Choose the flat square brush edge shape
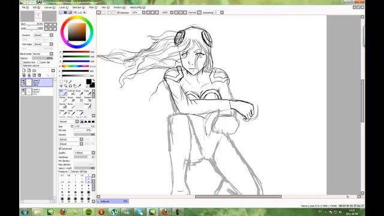This screenshot has width=384, height=216. point(93,121)
